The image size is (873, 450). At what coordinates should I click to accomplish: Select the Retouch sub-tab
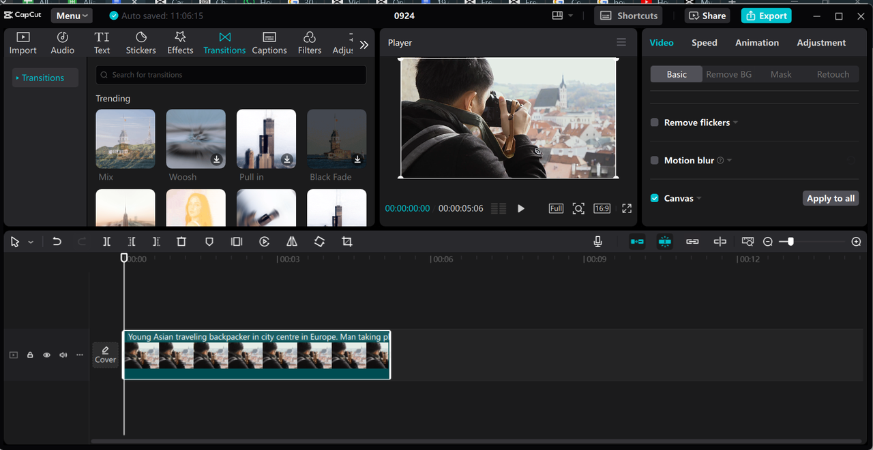833,74
